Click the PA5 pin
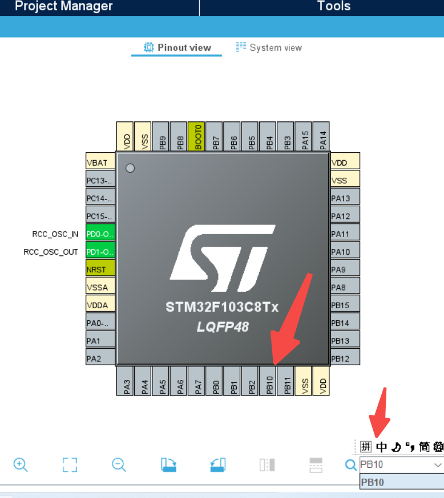 [x=160, y=381]
